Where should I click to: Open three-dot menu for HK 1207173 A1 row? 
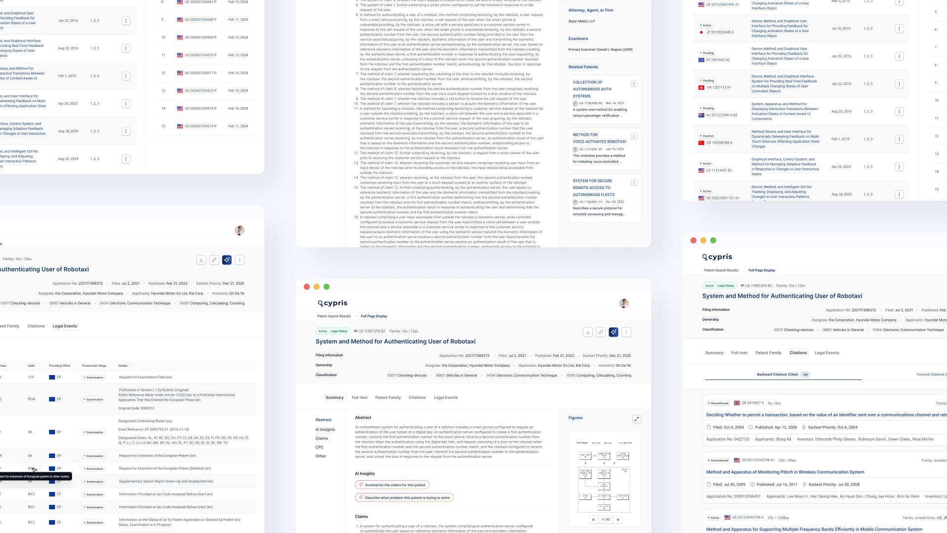[x=899, y=84]
